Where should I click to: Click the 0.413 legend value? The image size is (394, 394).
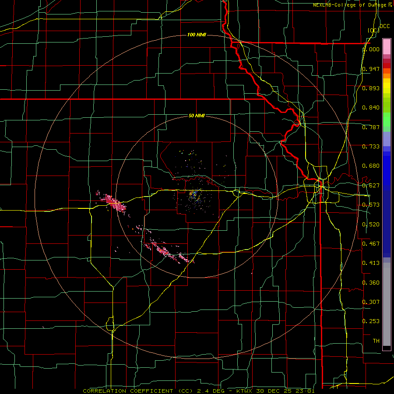pos(371,263)
